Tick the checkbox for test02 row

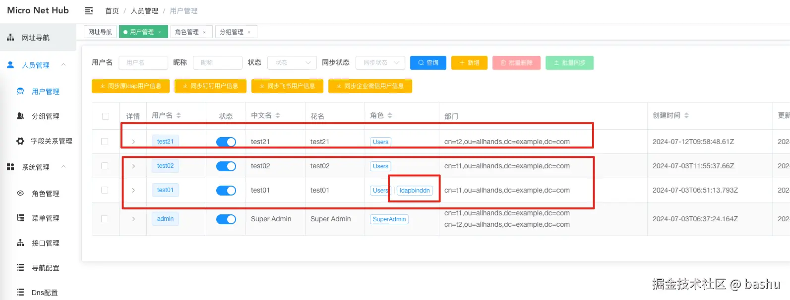point(105,166)
